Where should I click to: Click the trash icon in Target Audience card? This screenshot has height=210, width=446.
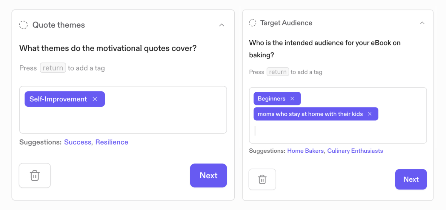pyautogui.click(x=262, y=180)
